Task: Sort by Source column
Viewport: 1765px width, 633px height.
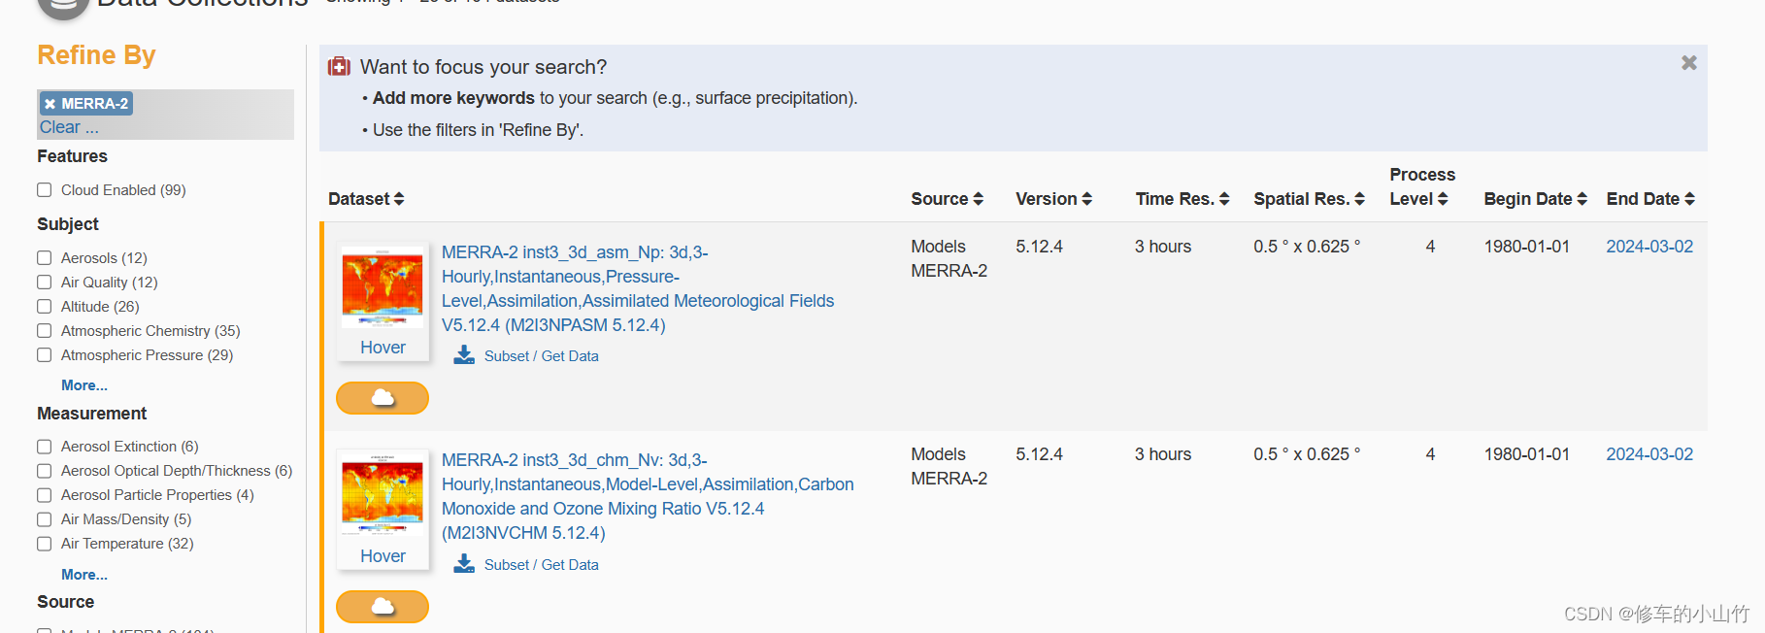Action: point(947,199)
